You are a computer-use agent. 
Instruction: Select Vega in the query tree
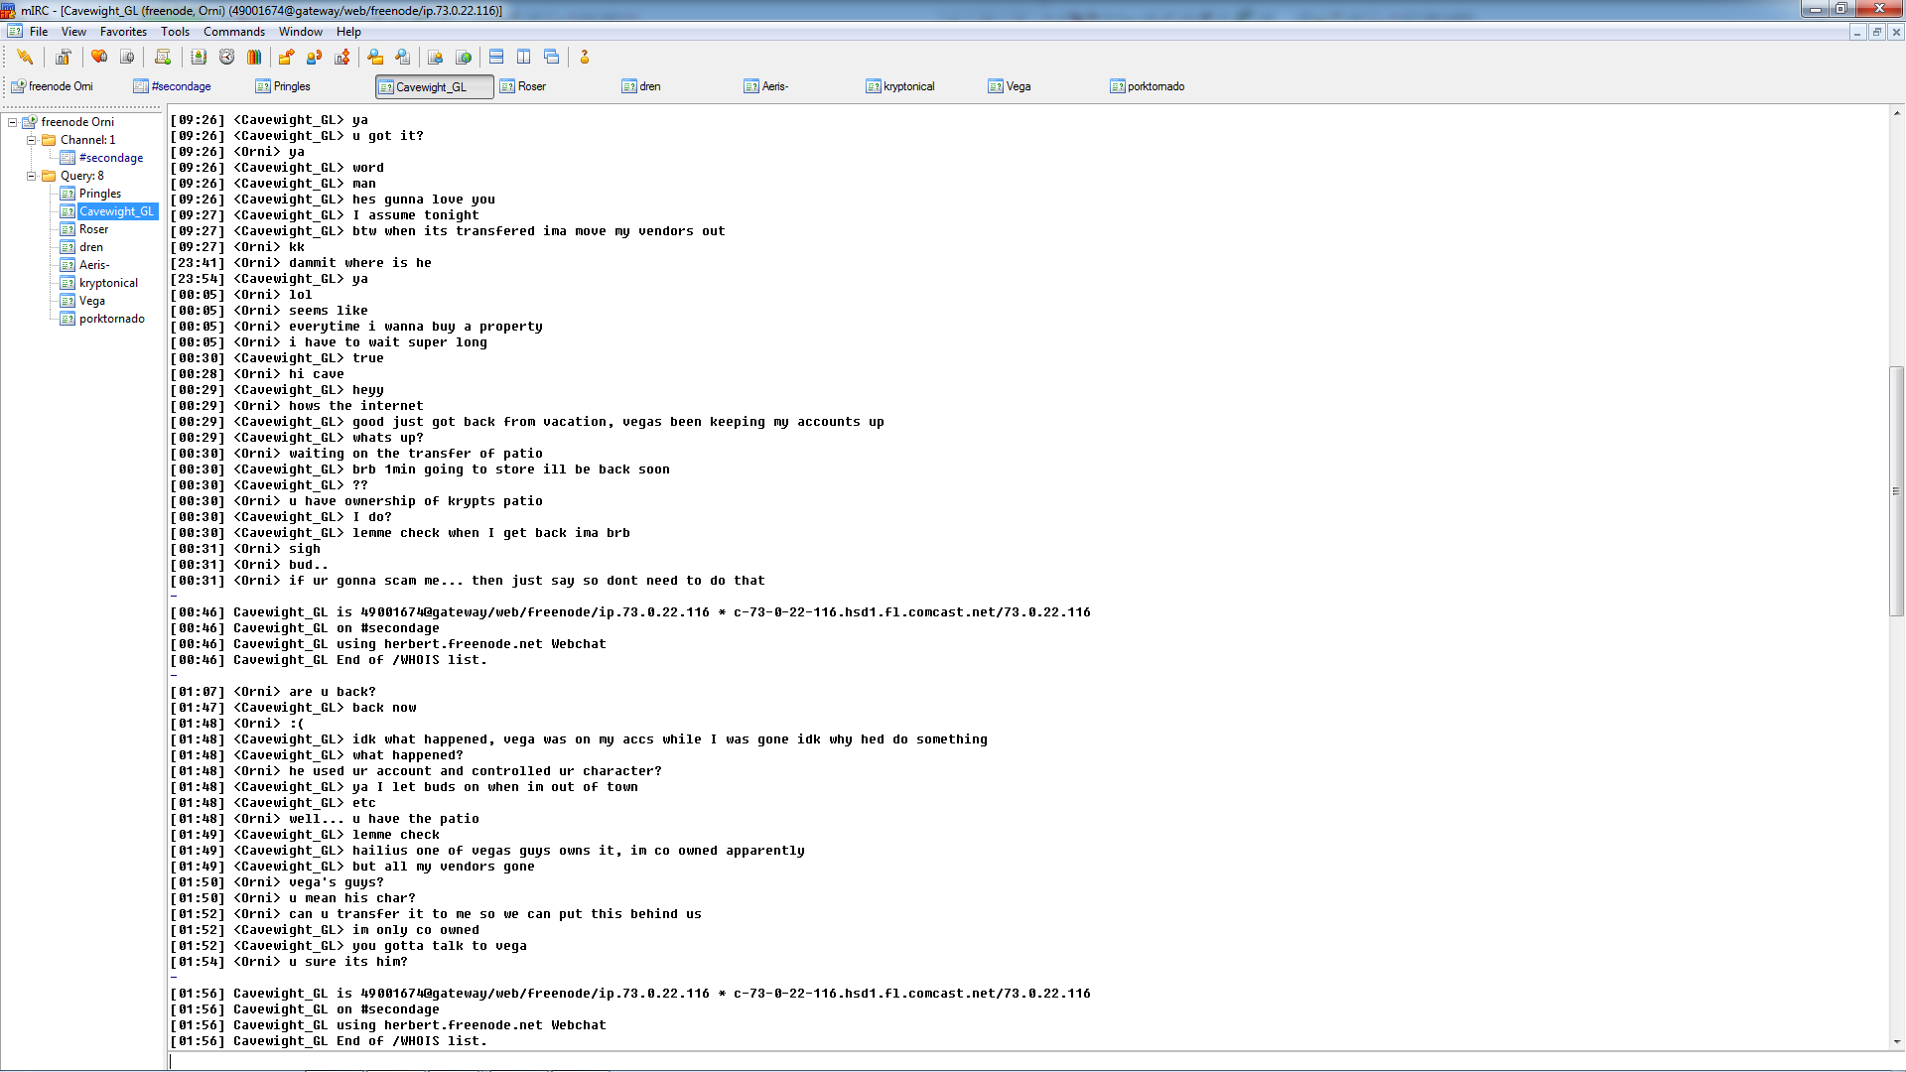pos(91,301)
